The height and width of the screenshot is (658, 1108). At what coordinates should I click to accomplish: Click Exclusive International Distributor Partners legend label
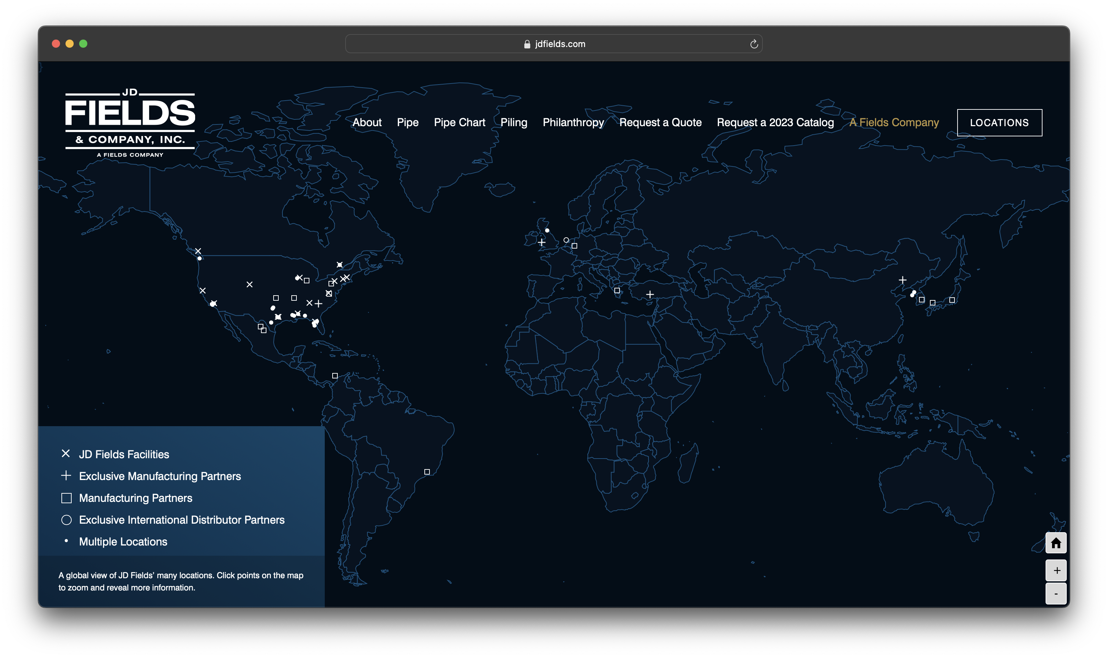181,520
